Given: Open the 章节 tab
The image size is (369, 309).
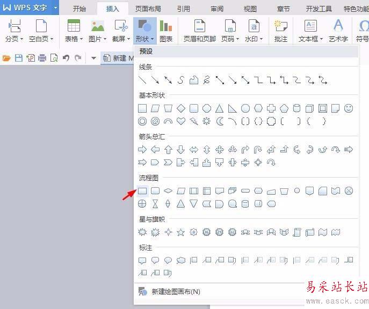Looking at the screenshot, I should tap(283, 9).
